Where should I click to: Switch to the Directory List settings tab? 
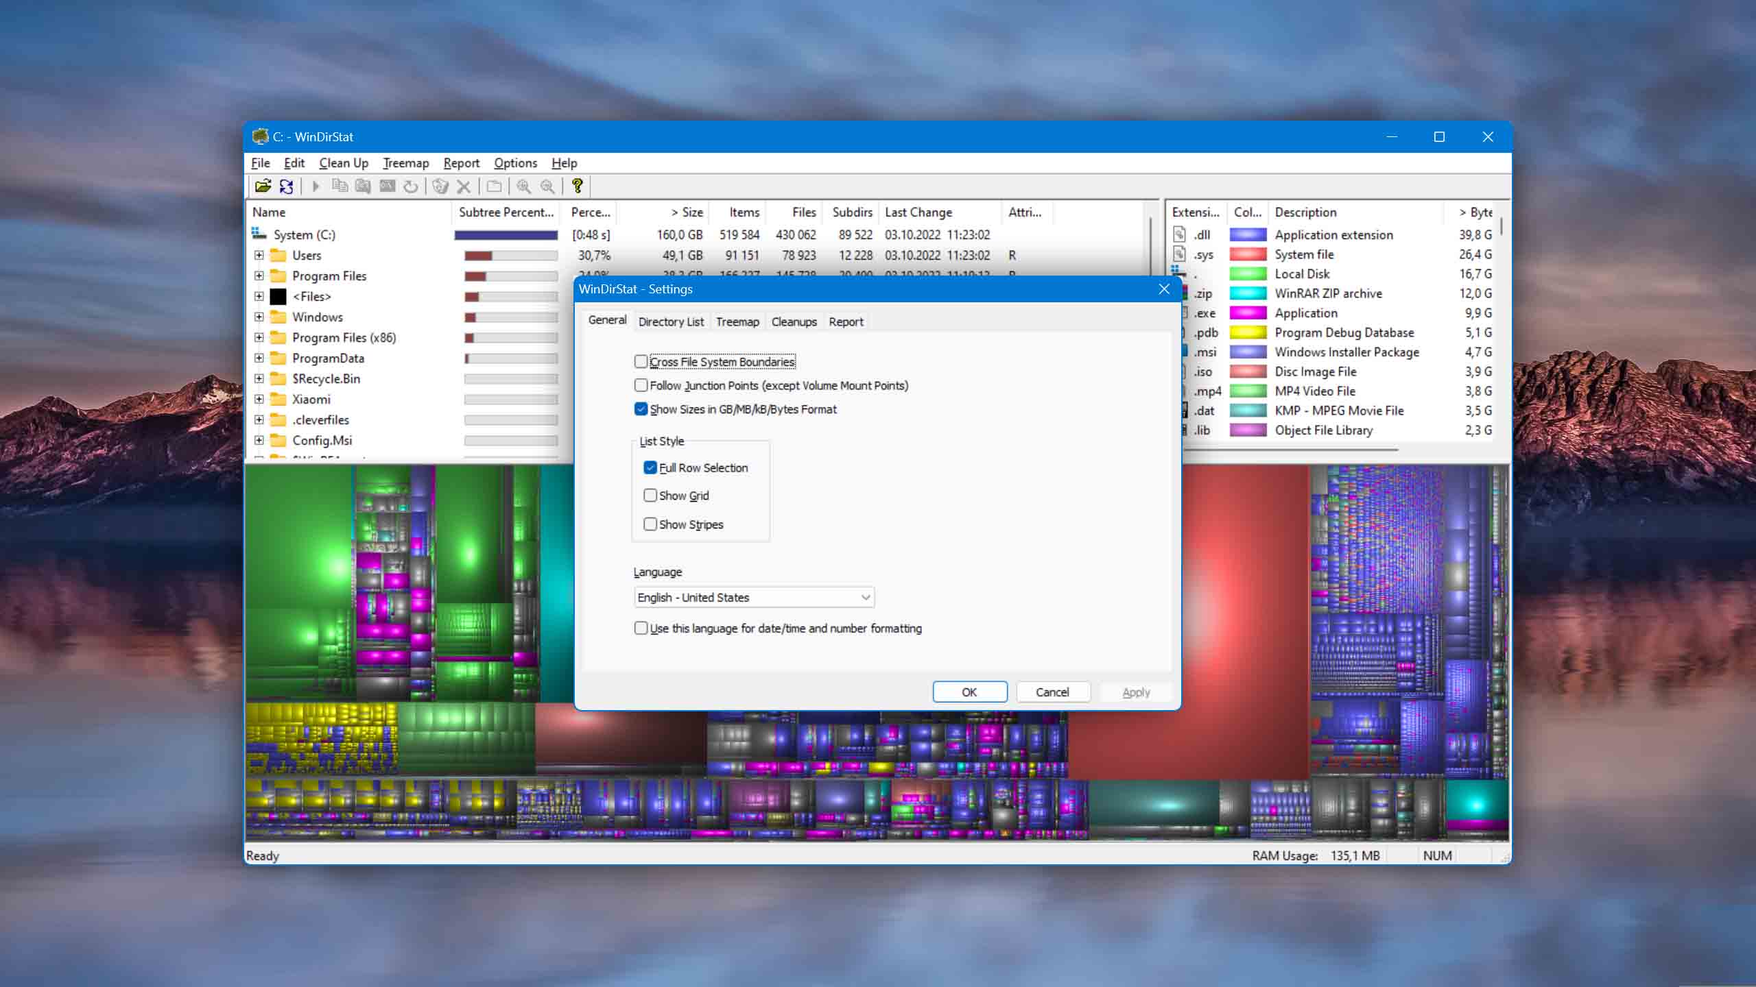671,321
